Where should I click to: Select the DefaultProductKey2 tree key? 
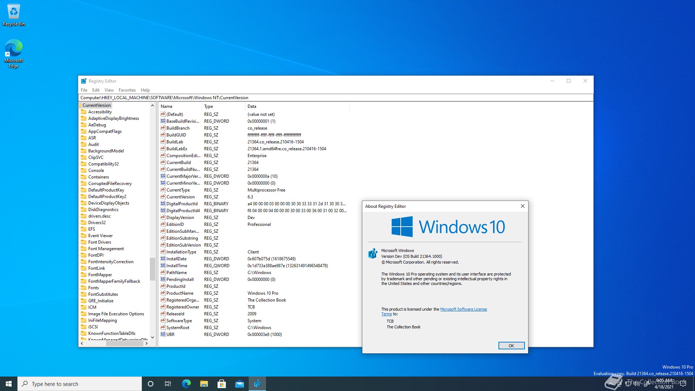tap(107, 197)
